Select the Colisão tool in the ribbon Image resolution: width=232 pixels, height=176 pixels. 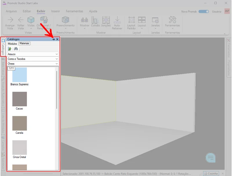point(95,20)
